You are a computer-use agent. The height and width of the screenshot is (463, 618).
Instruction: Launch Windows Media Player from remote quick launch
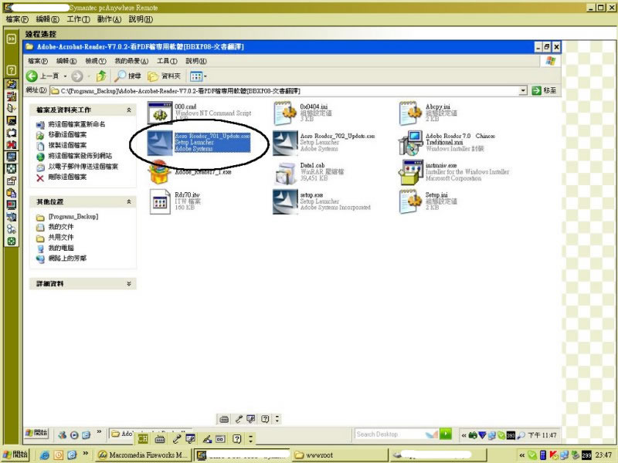coord(74,435)
